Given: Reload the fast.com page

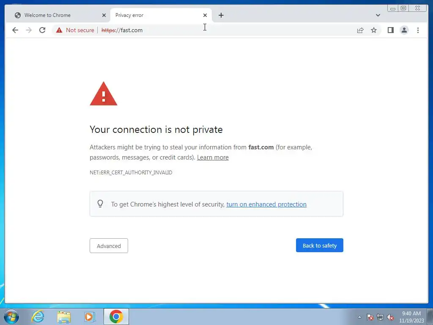Looking at the screenshot, I should pos(42,30).
